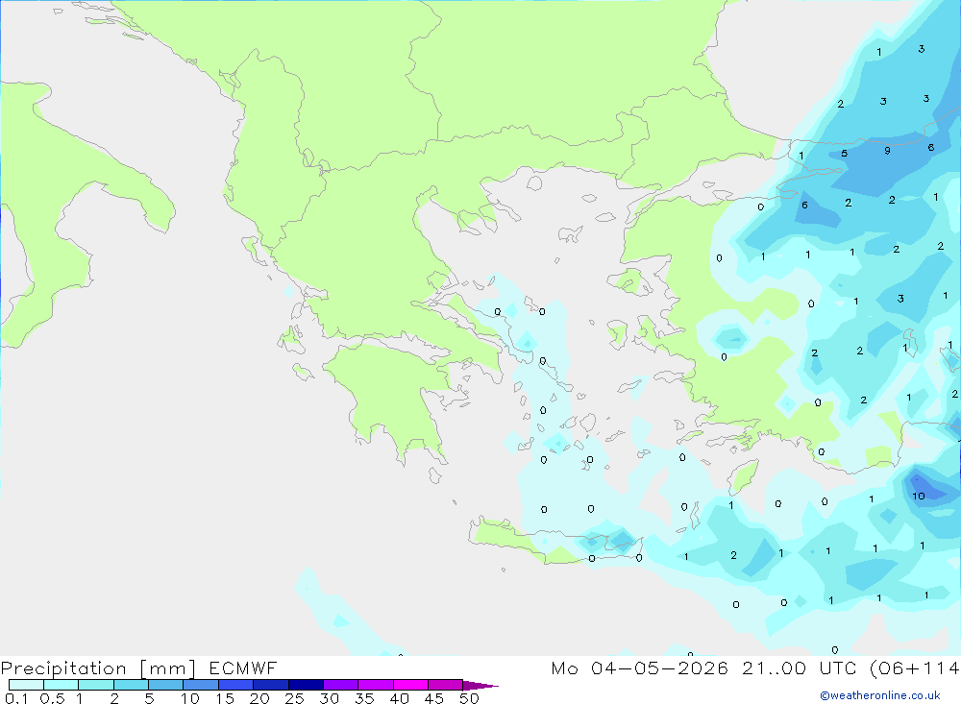Click the map value '6' near the Dardanelles
Screen dimensions: 961x704
click(x=804, y=205)
